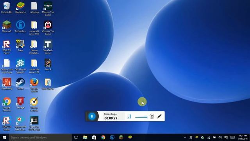Screen dimensions: 250x141
Task: Open the Windows Store taskbar icon
Action: pos(94,137)
